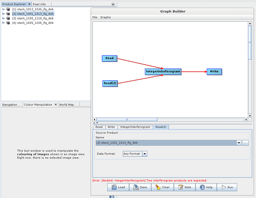Select the Write node in graph

point(214,72)
